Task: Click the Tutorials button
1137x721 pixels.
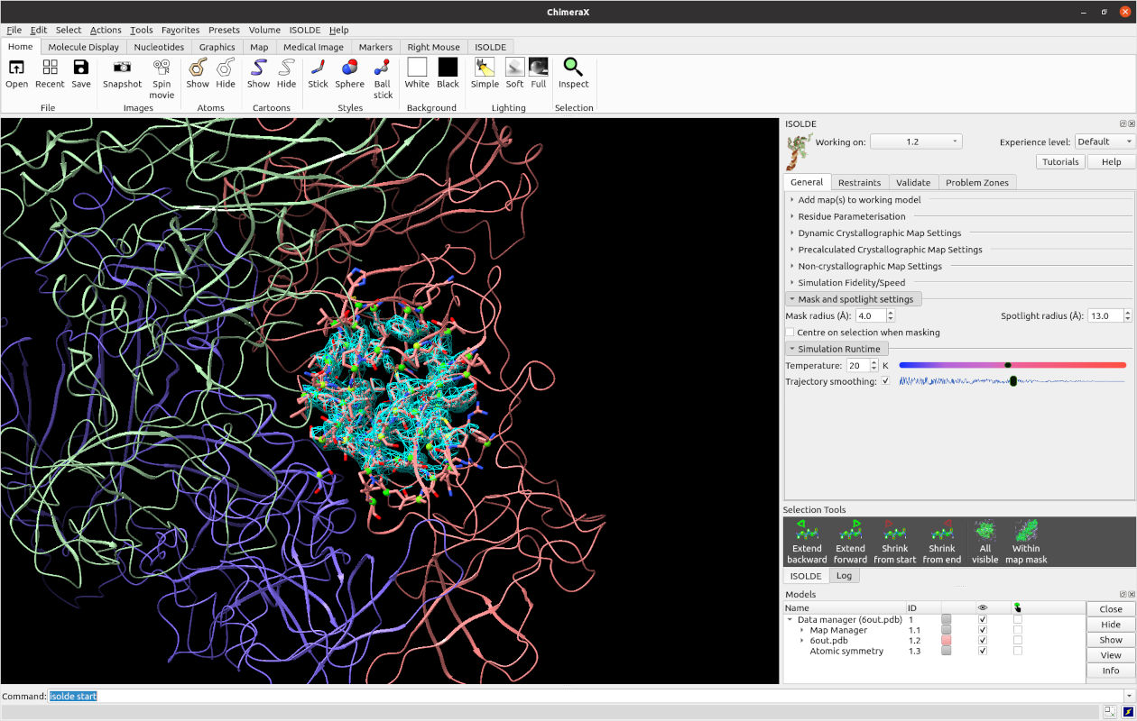Action: point(1060,161)
